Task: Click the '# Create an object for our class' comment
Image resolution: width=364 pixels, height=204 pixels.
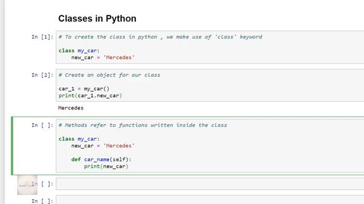Action: click(x=109, y=75)
